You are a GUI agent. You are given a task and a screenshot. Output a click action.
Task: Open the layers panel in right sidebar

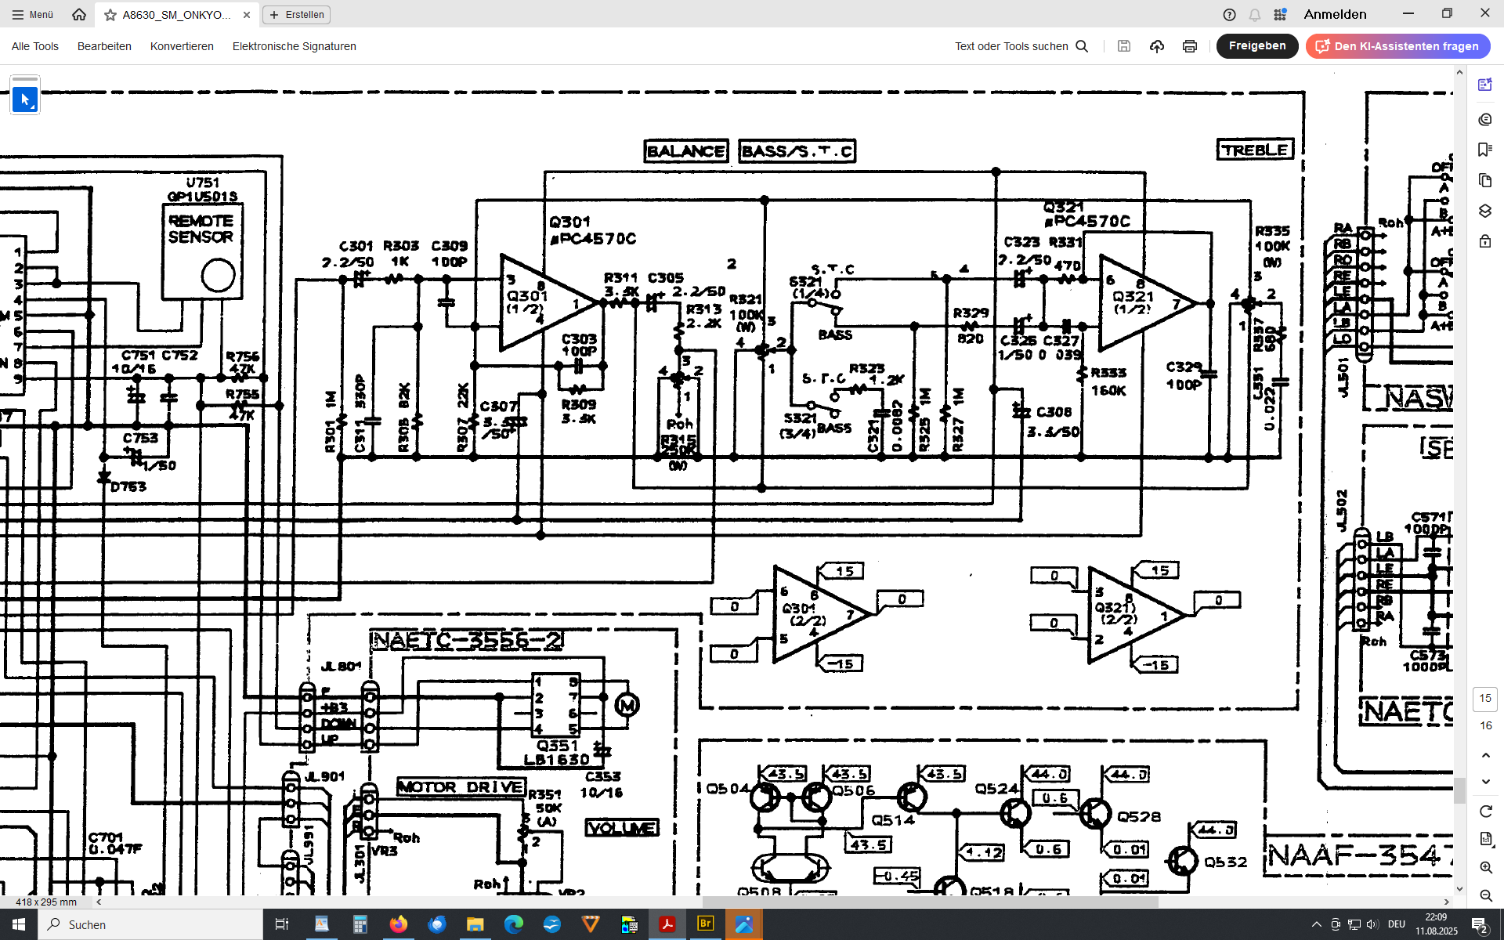pos(1485,211)
